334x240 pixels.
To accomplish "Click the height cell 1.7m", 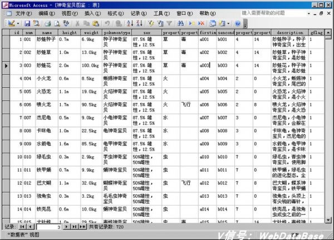I will tap(69, 107).
